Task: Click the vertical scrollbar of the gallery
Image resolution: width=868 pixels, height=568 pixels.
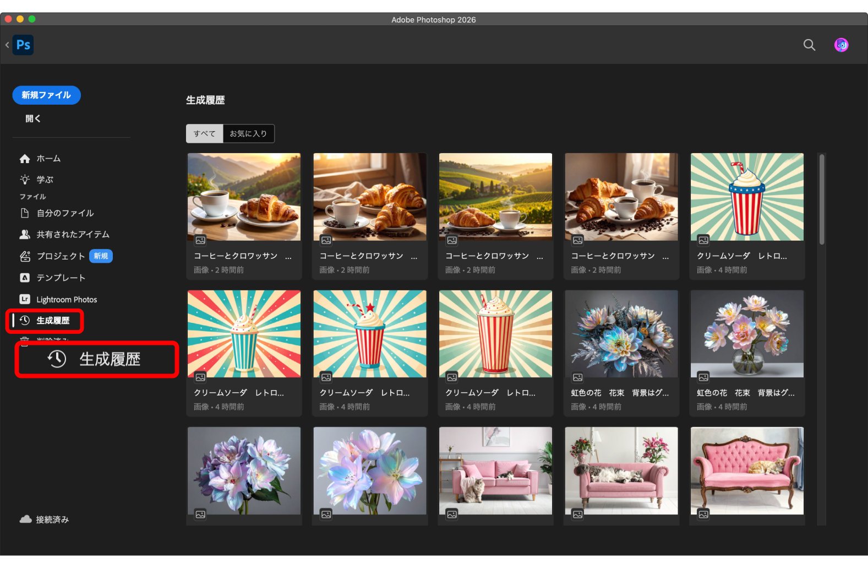Action: click(821, 199)
